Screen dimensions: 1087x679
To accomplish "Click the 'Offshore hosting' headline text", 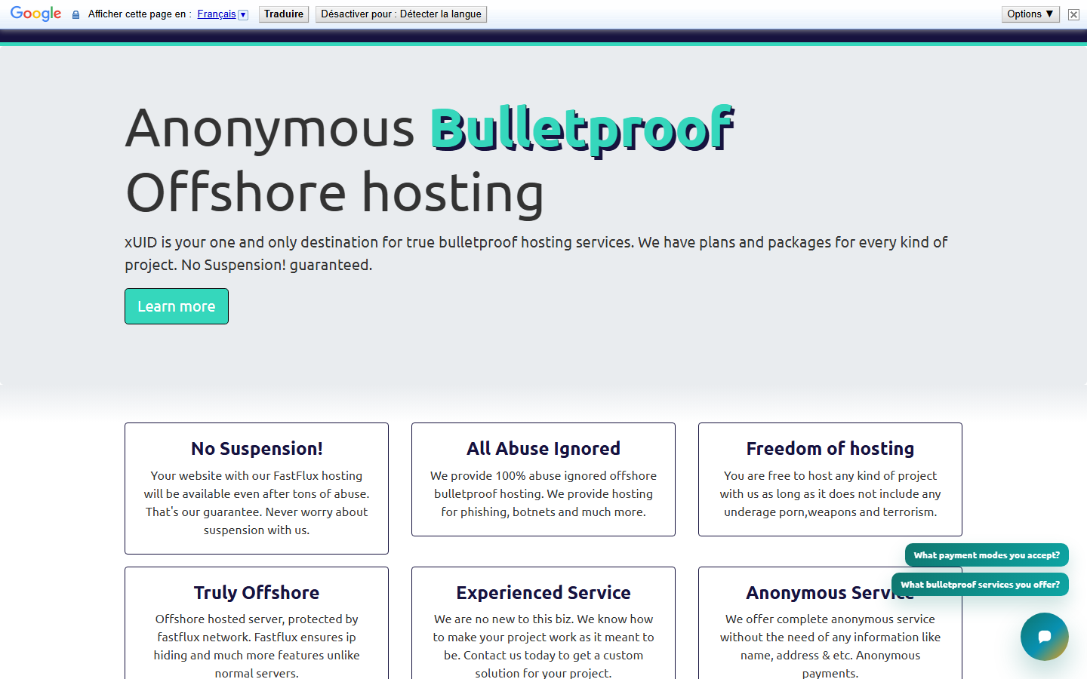I will (334, 192).
